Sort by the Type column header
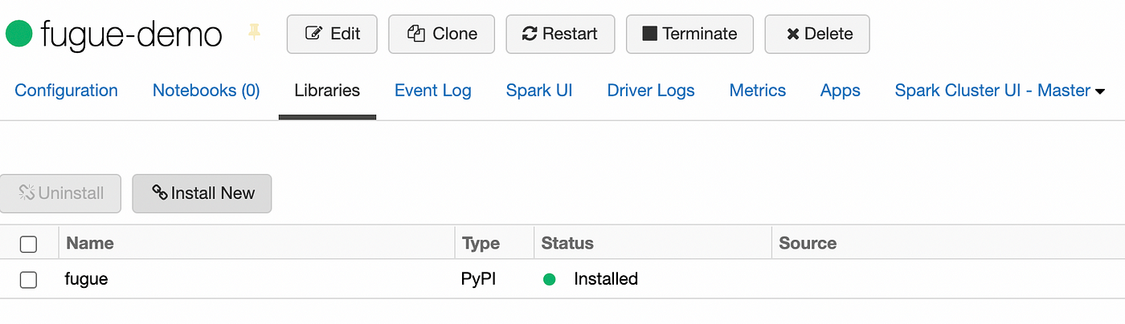The width and height of the screenshot is (1125, 324). tap(481, 243)
